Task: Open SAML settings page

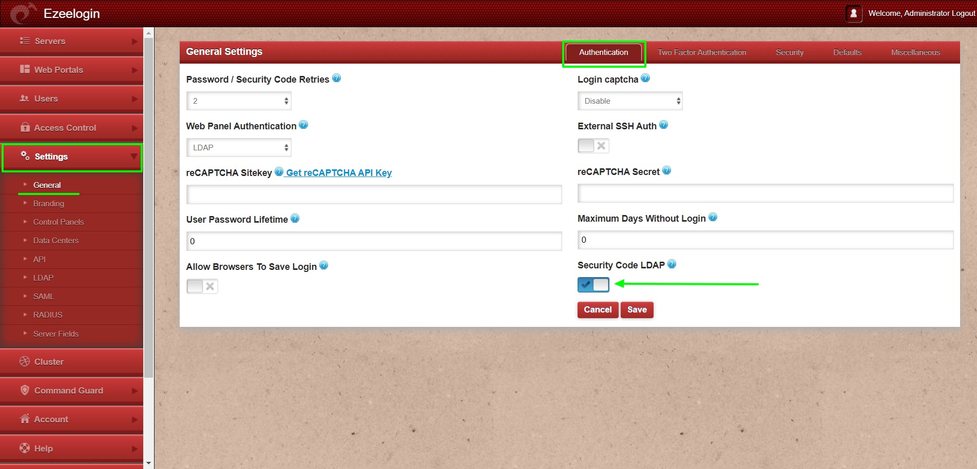Action: point(44,296)
